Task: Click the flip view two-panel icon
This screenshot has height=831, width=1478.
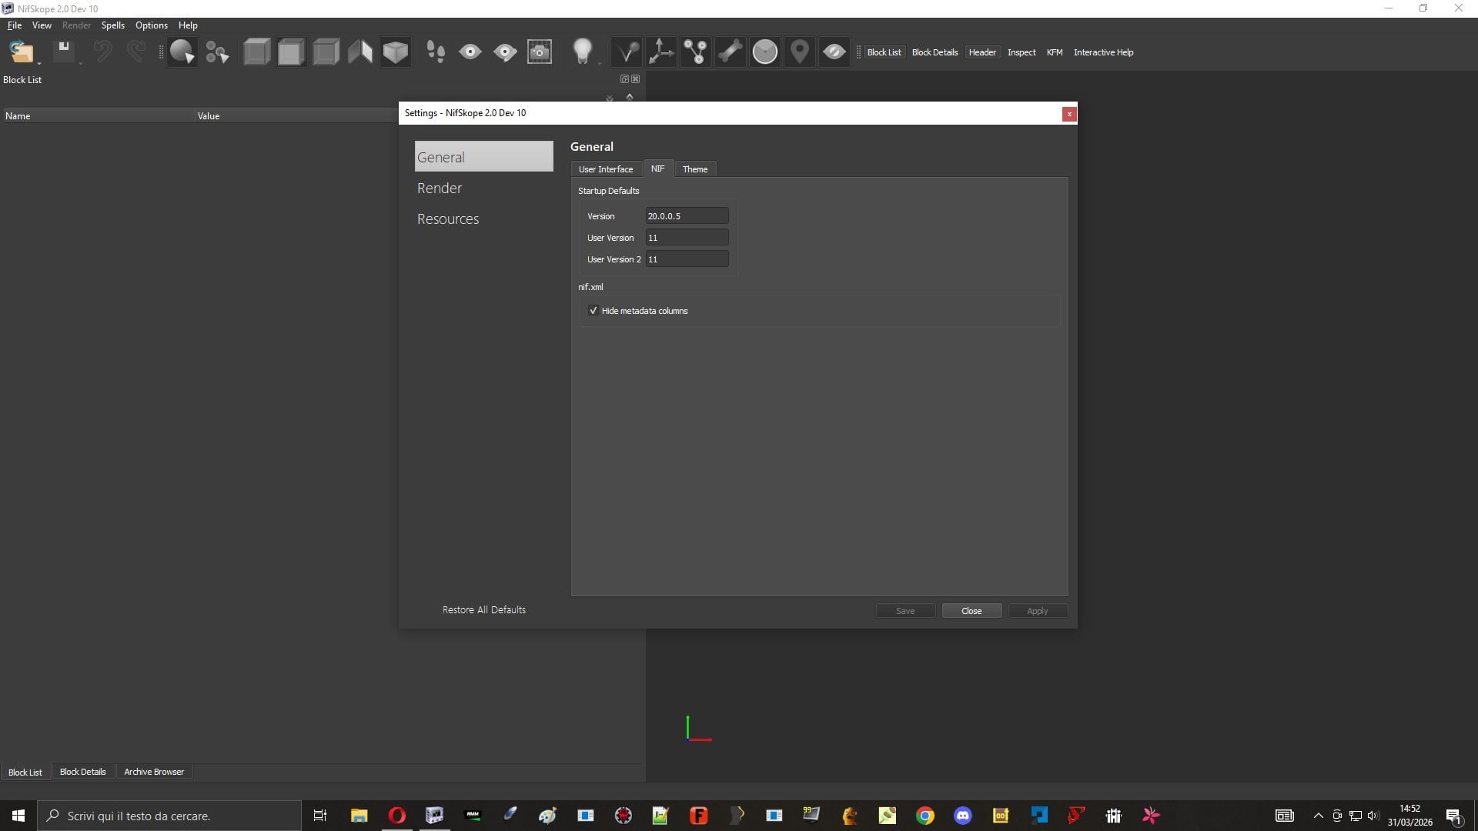Action: (360, 52)
